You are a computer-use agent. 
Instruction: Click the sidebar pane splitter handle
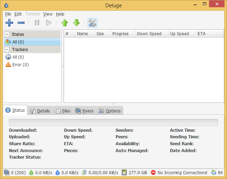63,66
